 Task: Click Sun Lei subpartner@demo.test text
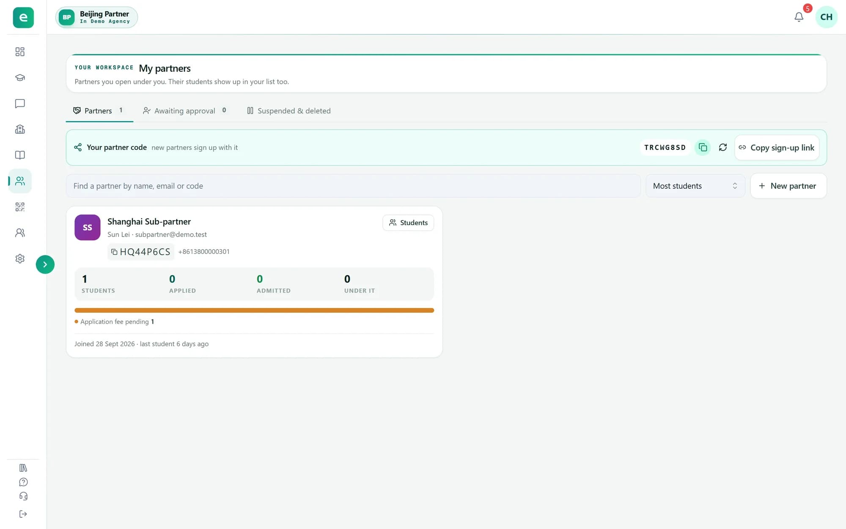[x=157, y=234]
